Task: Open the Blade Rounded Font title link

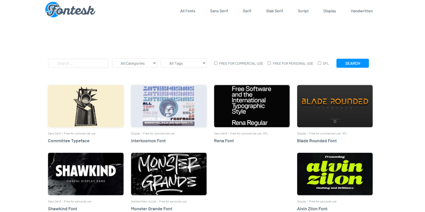Action: [317, 141]
